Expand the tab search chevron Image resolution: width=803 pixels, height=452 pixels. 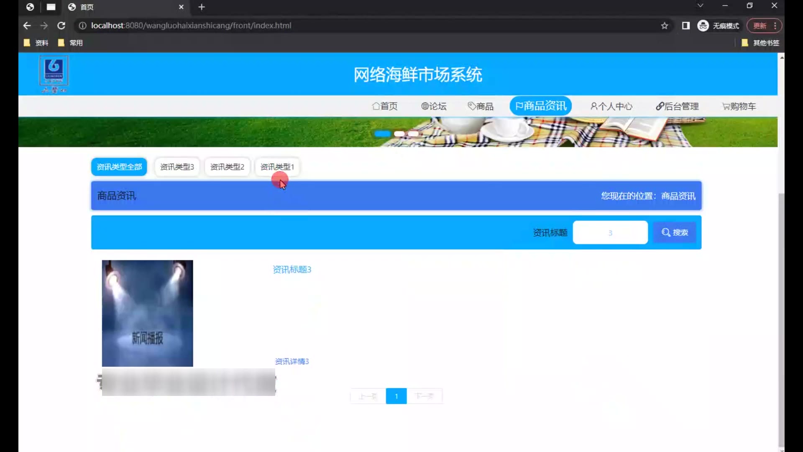(700, 6)
